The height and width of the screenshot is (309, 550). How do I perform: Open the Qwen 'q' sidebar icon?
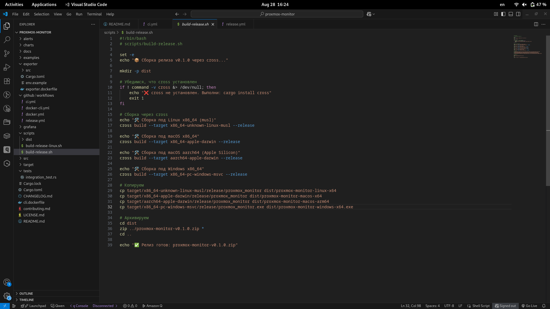(7, 150)
